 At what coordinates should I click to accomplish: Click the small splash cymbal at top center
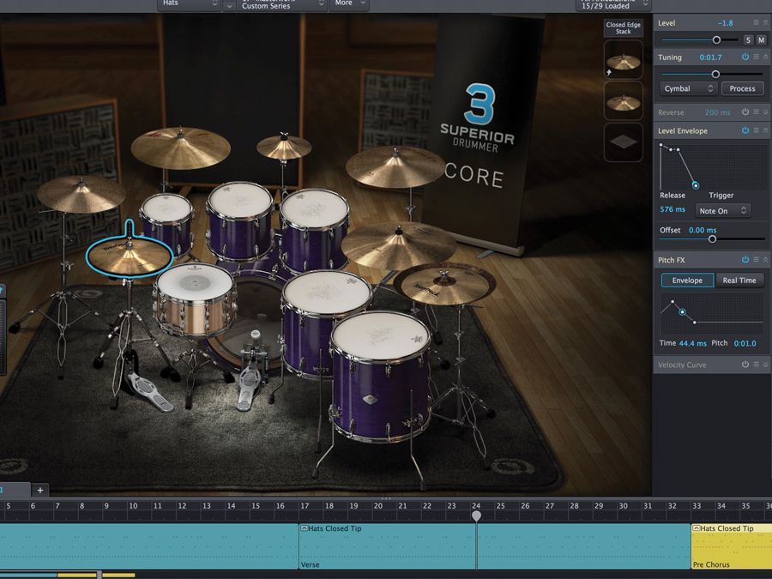pyautogui.click(x=284, y=146)
